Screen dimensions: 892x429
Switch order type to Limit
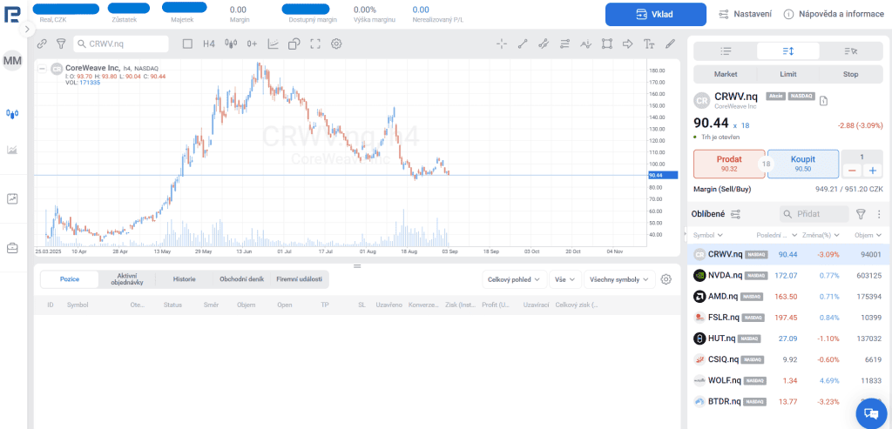point(787,74)
